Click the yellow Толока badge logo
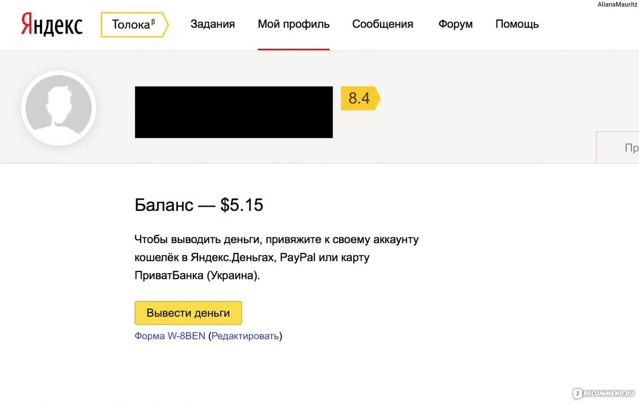Image resolution: width=639 pixels, height=403 pixels. (134, 25)
